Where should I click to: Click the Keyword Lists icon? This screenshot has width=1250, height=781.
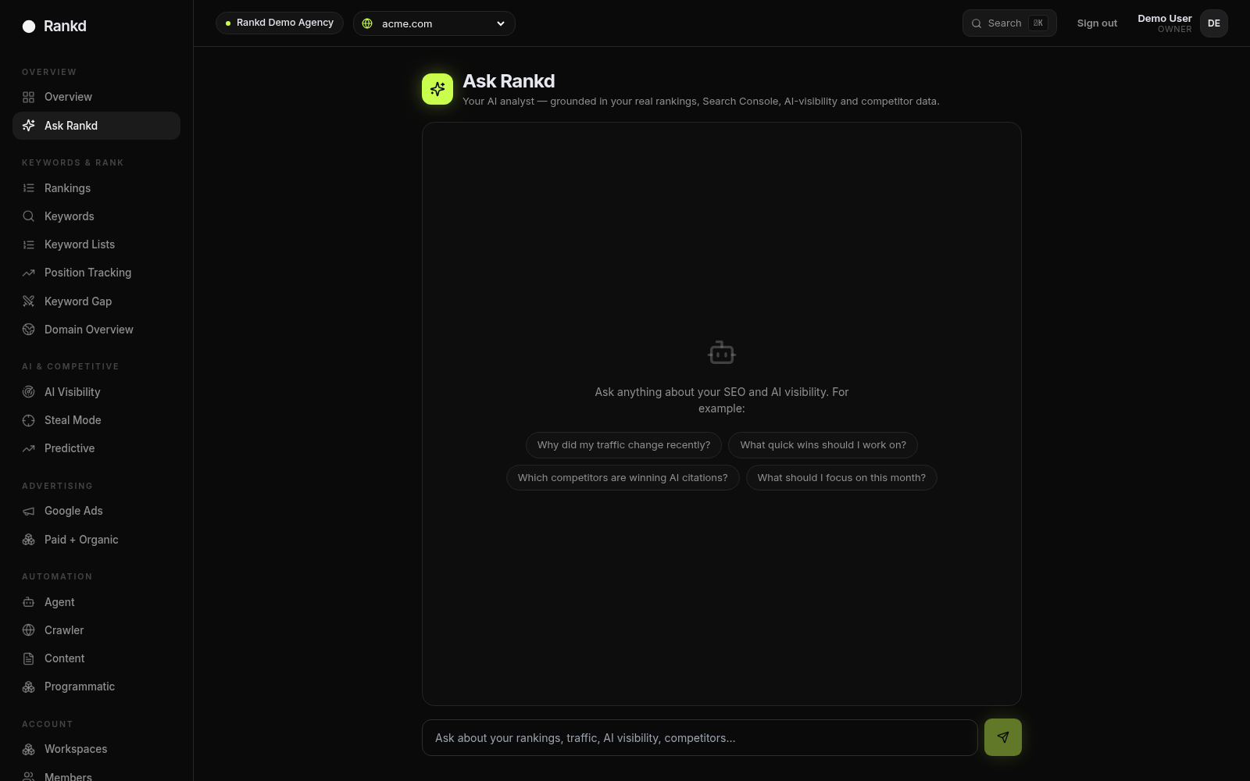pos(29,244)
